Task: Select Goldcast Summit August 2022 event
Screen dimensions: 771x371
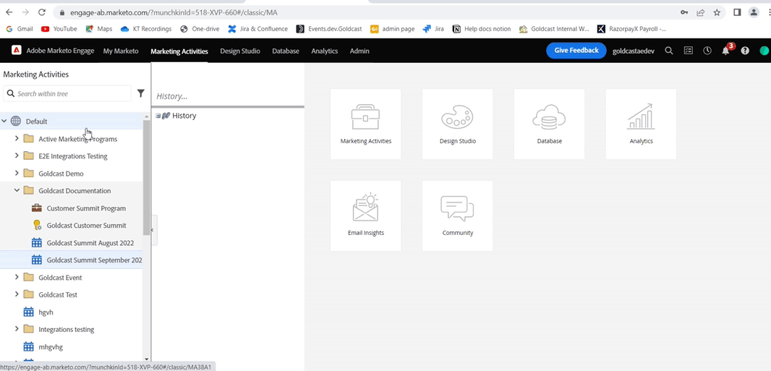Action: tap(90, 243)
